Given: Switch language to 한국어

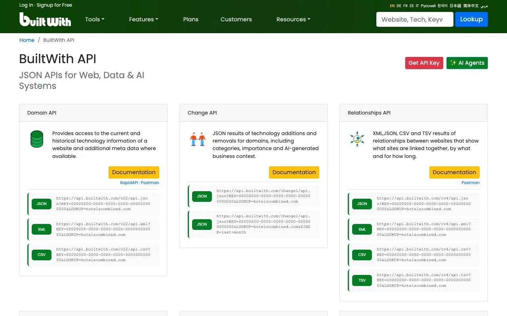Looking at the screenshot, I should coord(442,6).
